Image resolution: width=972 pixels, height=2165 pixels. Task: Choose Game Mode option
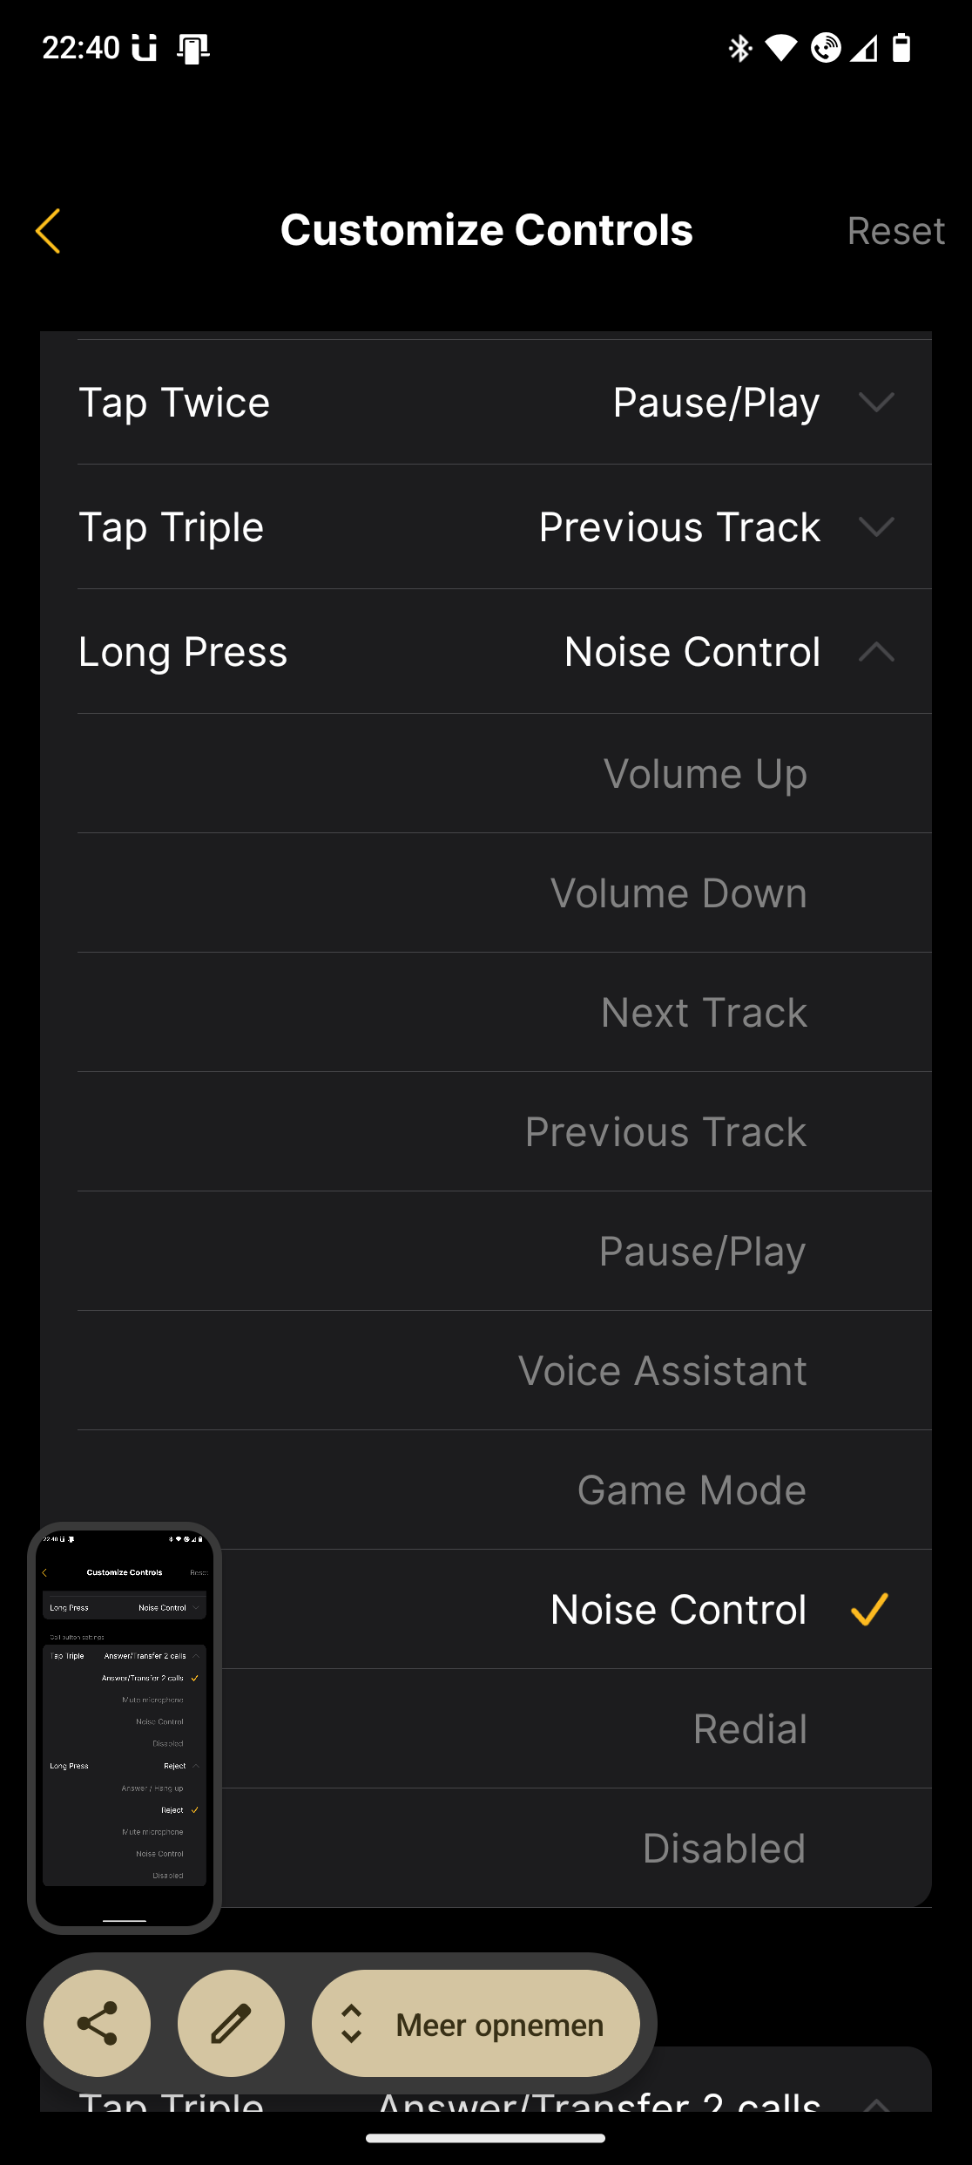coord(692,1490)
